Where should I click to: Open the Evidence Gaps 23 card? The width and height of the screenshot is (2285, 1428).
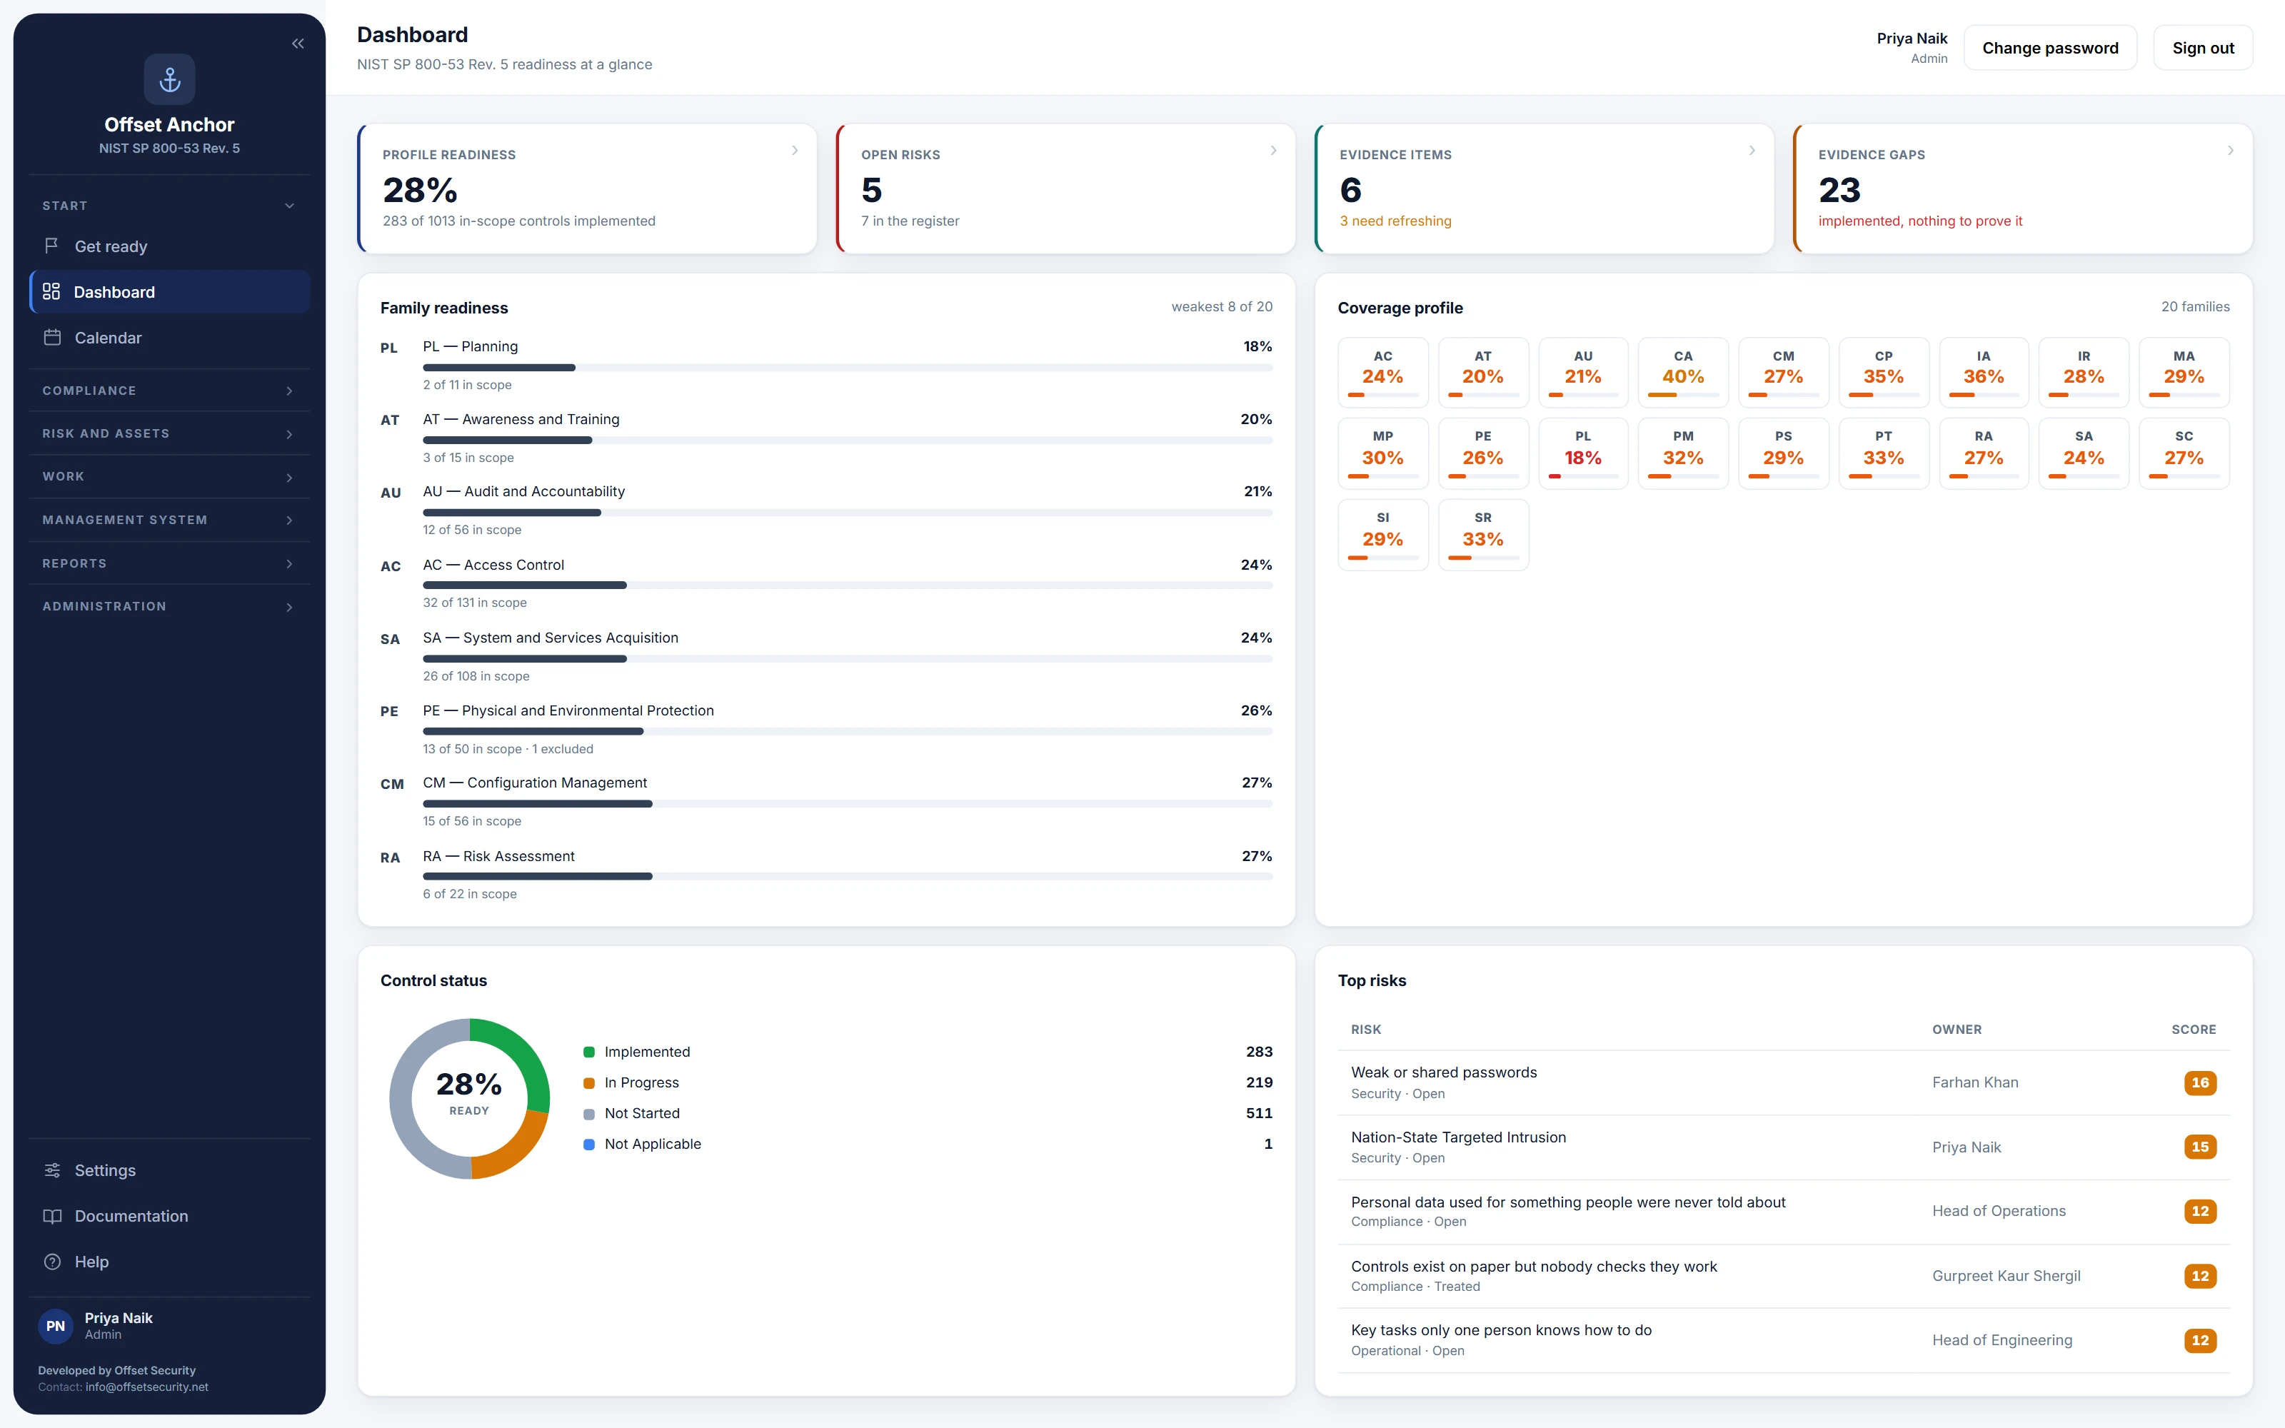tap(2024, 189)
